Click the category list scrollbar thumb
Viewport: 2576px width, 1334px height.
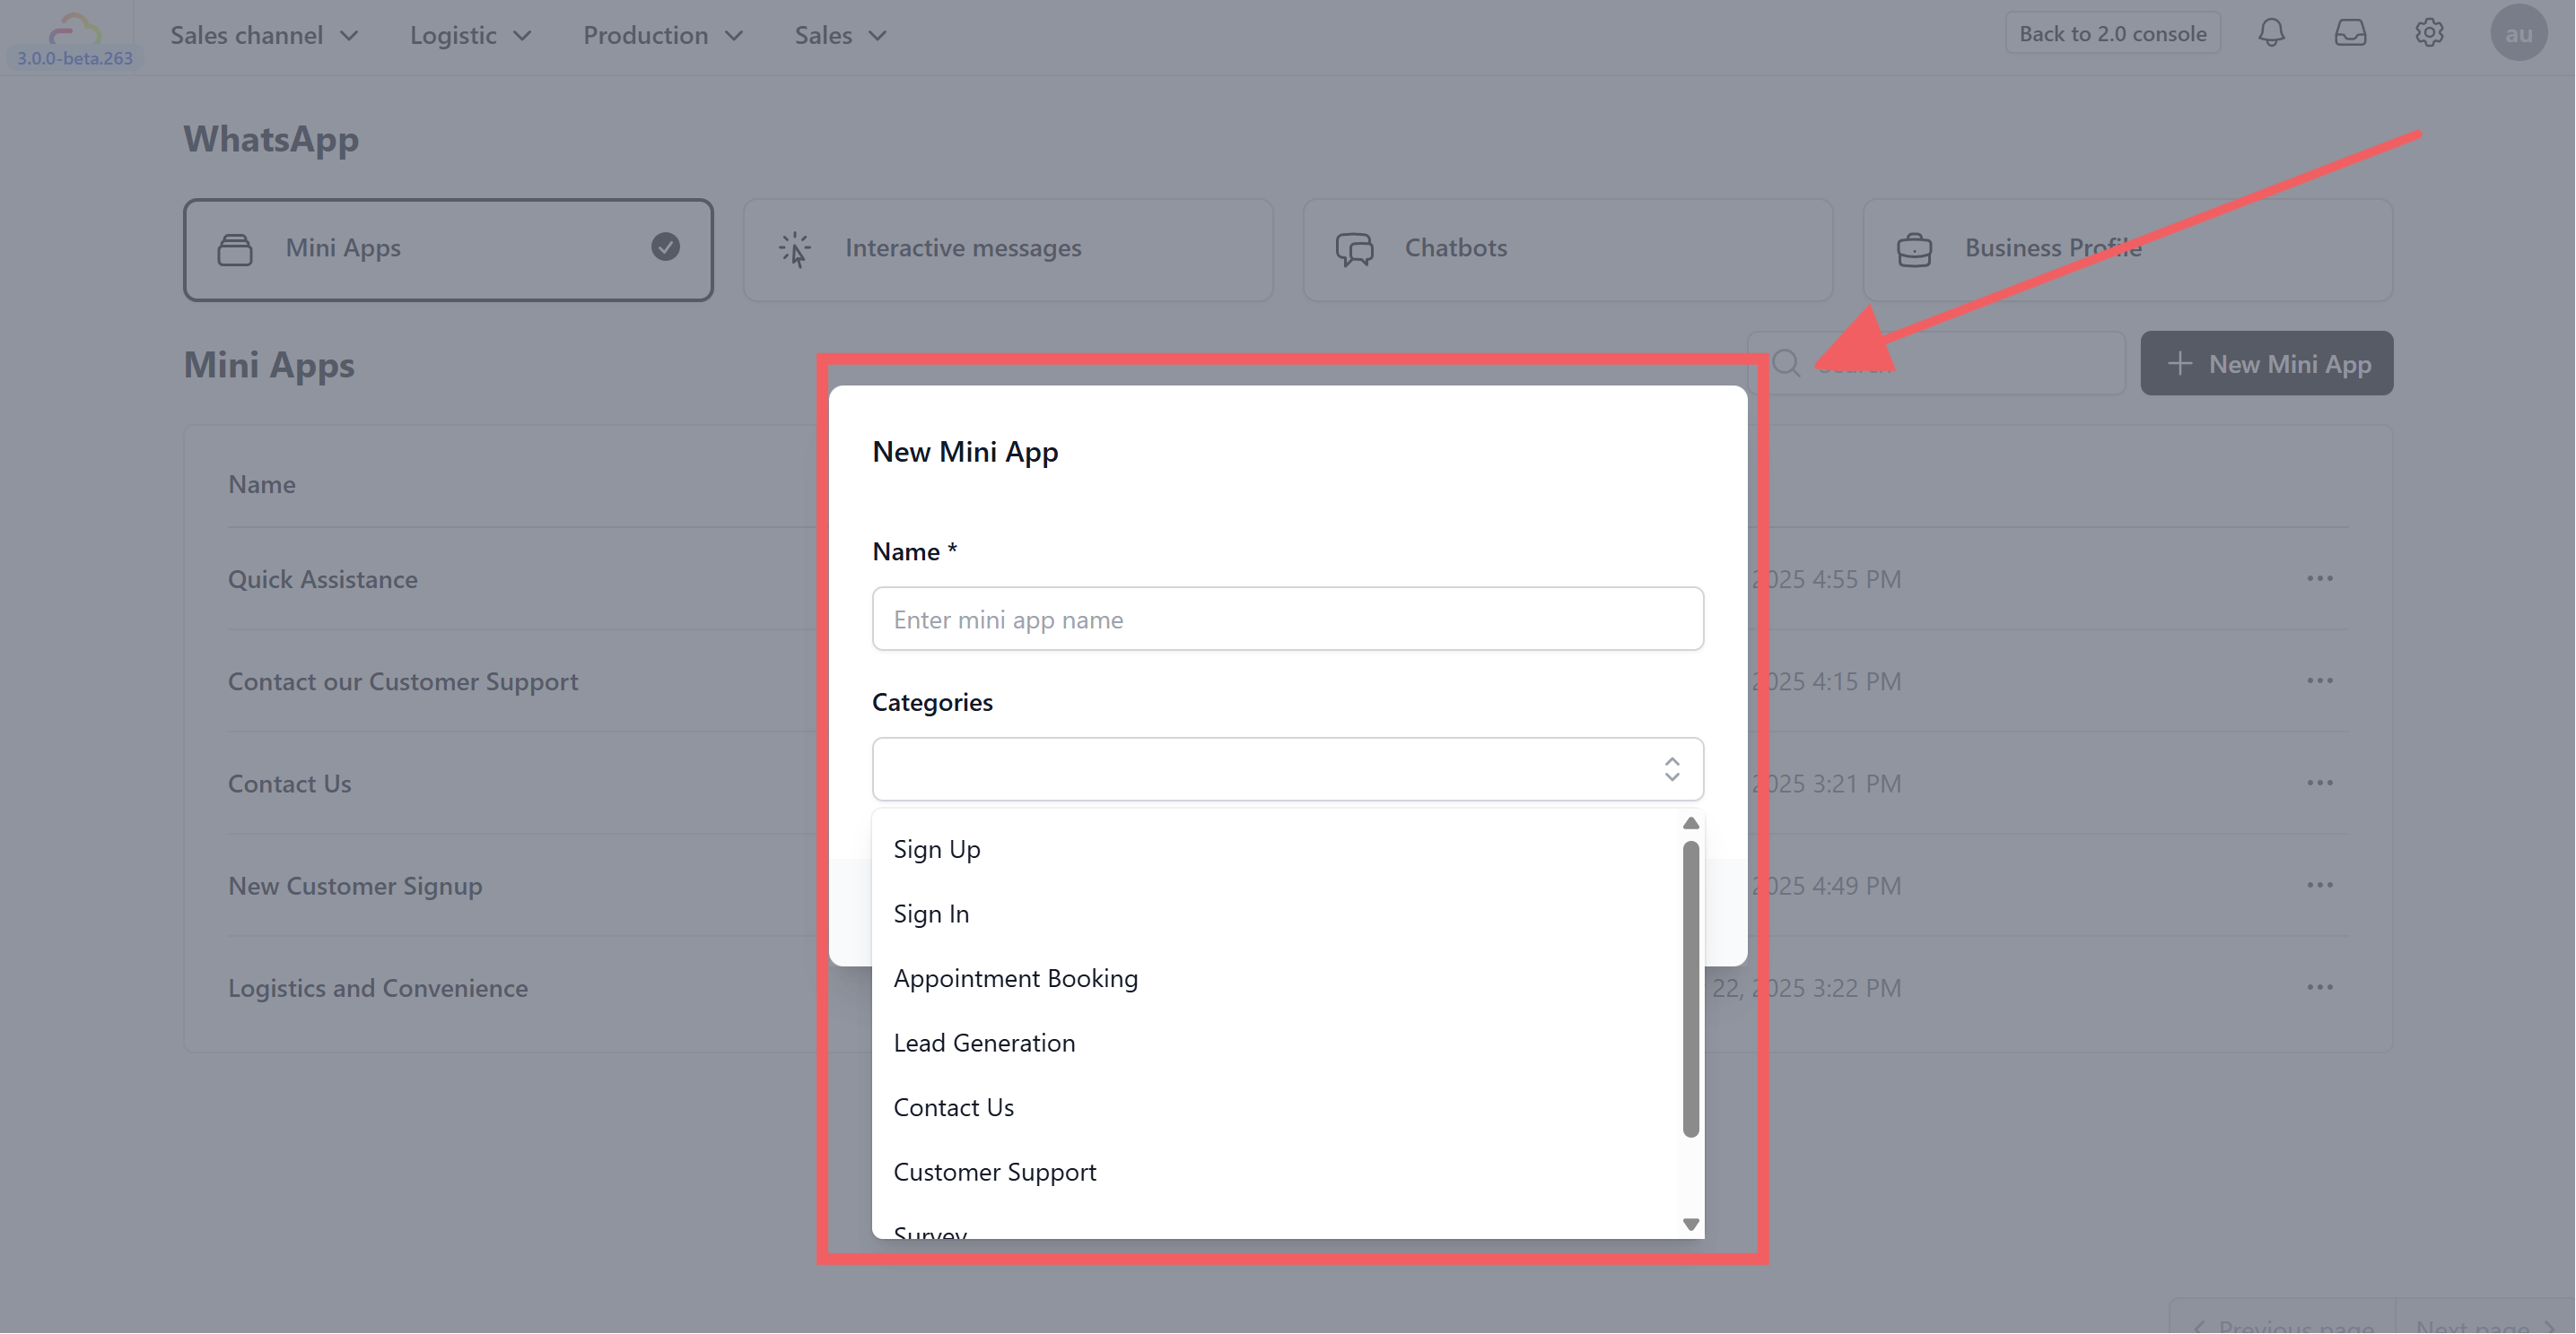[1691, 989]
